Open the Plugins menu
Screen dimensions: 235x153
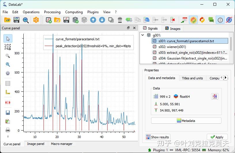coord(93,12)
